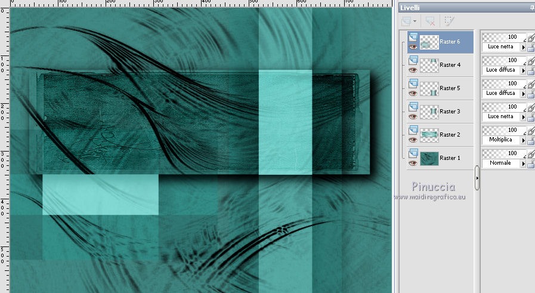Toggle transparency lock on Raster 6
535x293 pixels.
tap(531, 48)
